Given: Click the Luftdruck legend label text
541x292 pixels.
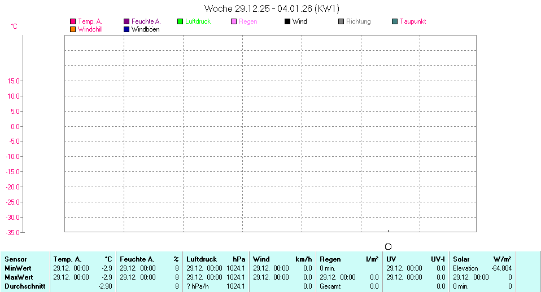Looking at the screenshot, I should (198, 21).
